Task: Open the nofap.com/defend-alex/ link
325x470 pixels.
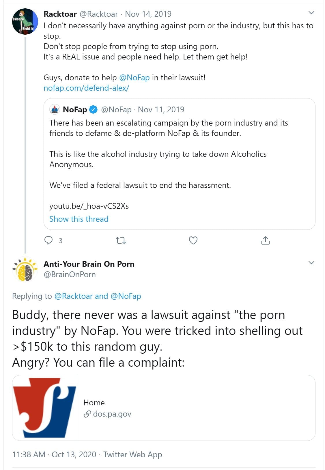Action: tap(86, 88)
